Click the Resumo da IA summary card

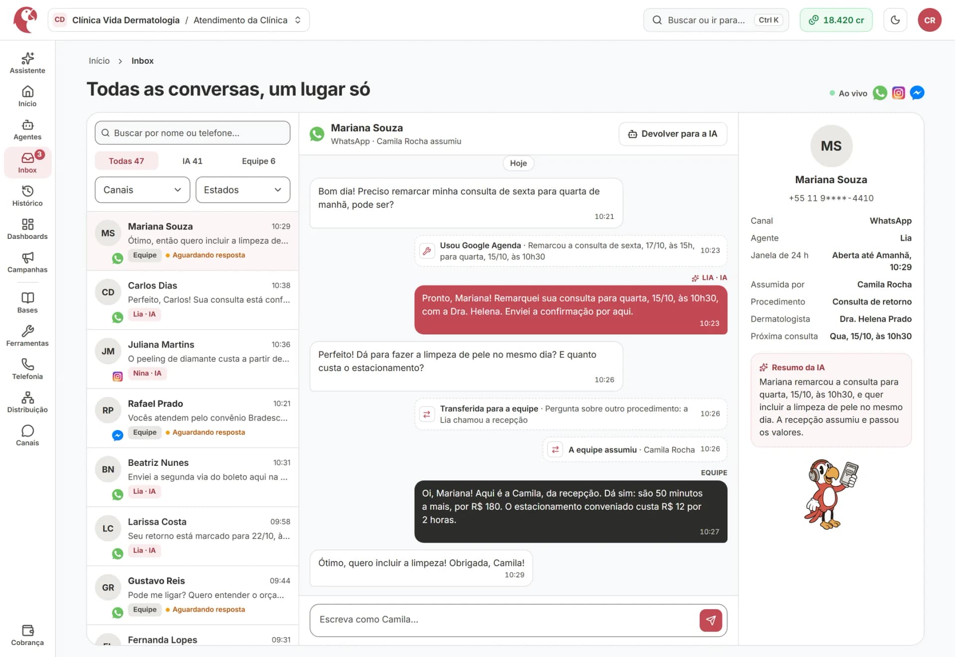coord(831,400)
